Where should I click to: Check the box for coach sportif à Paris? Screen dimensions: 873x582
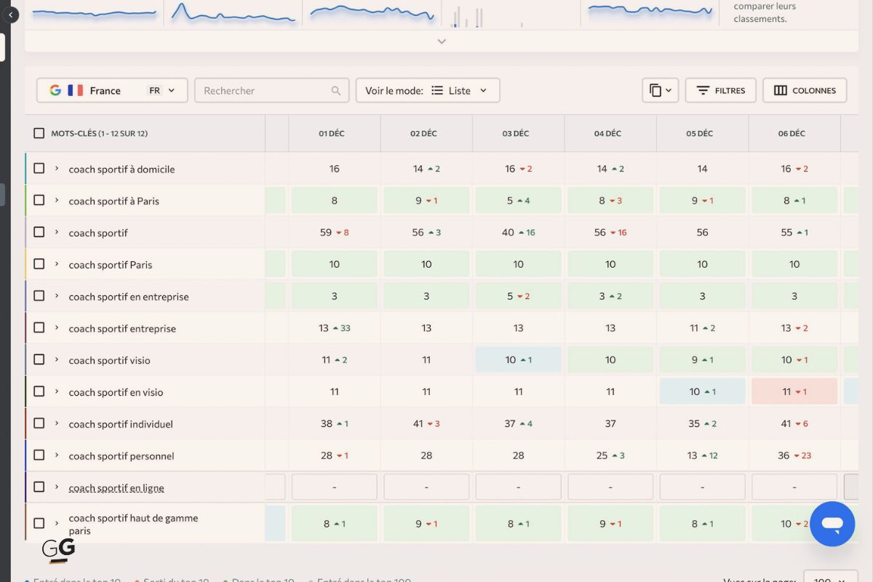point(39,200)
